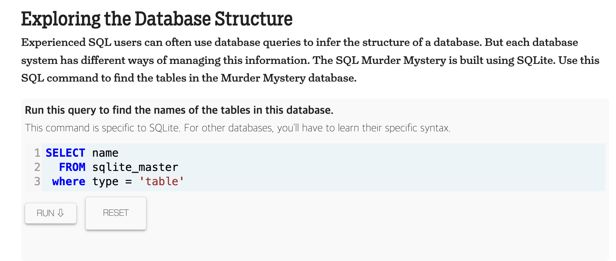Click the word name on line 1

(x=105, y=153)
